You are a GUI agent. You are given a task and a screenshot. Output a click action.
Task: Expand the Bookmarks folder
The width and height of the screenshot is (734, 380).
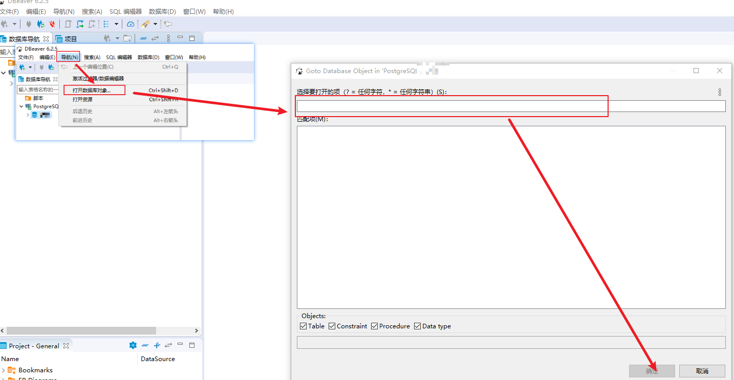coord(4,370)
